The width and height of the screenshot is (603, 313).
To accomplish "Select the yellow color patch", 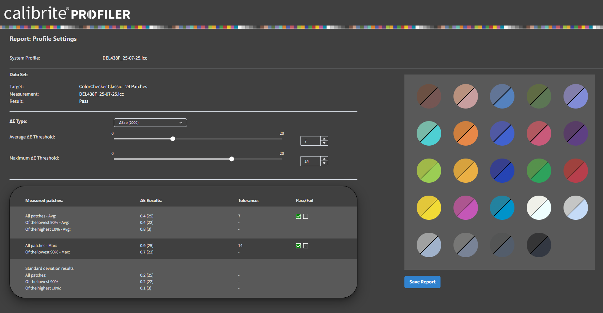I will [x=429, y=208].
